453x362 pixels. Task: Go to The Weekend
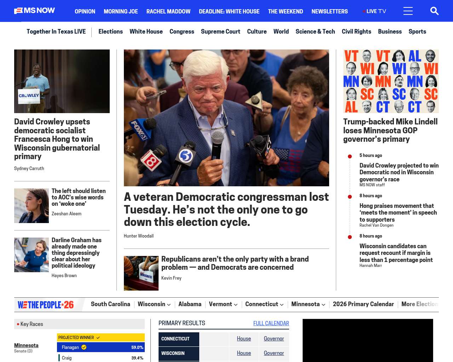tap(285, 11)
